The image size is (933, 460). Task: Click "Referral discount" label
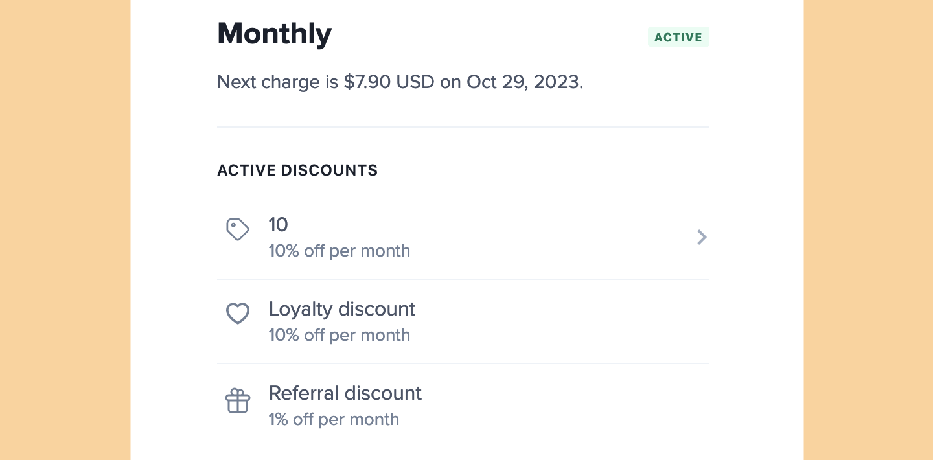[345, 393]
